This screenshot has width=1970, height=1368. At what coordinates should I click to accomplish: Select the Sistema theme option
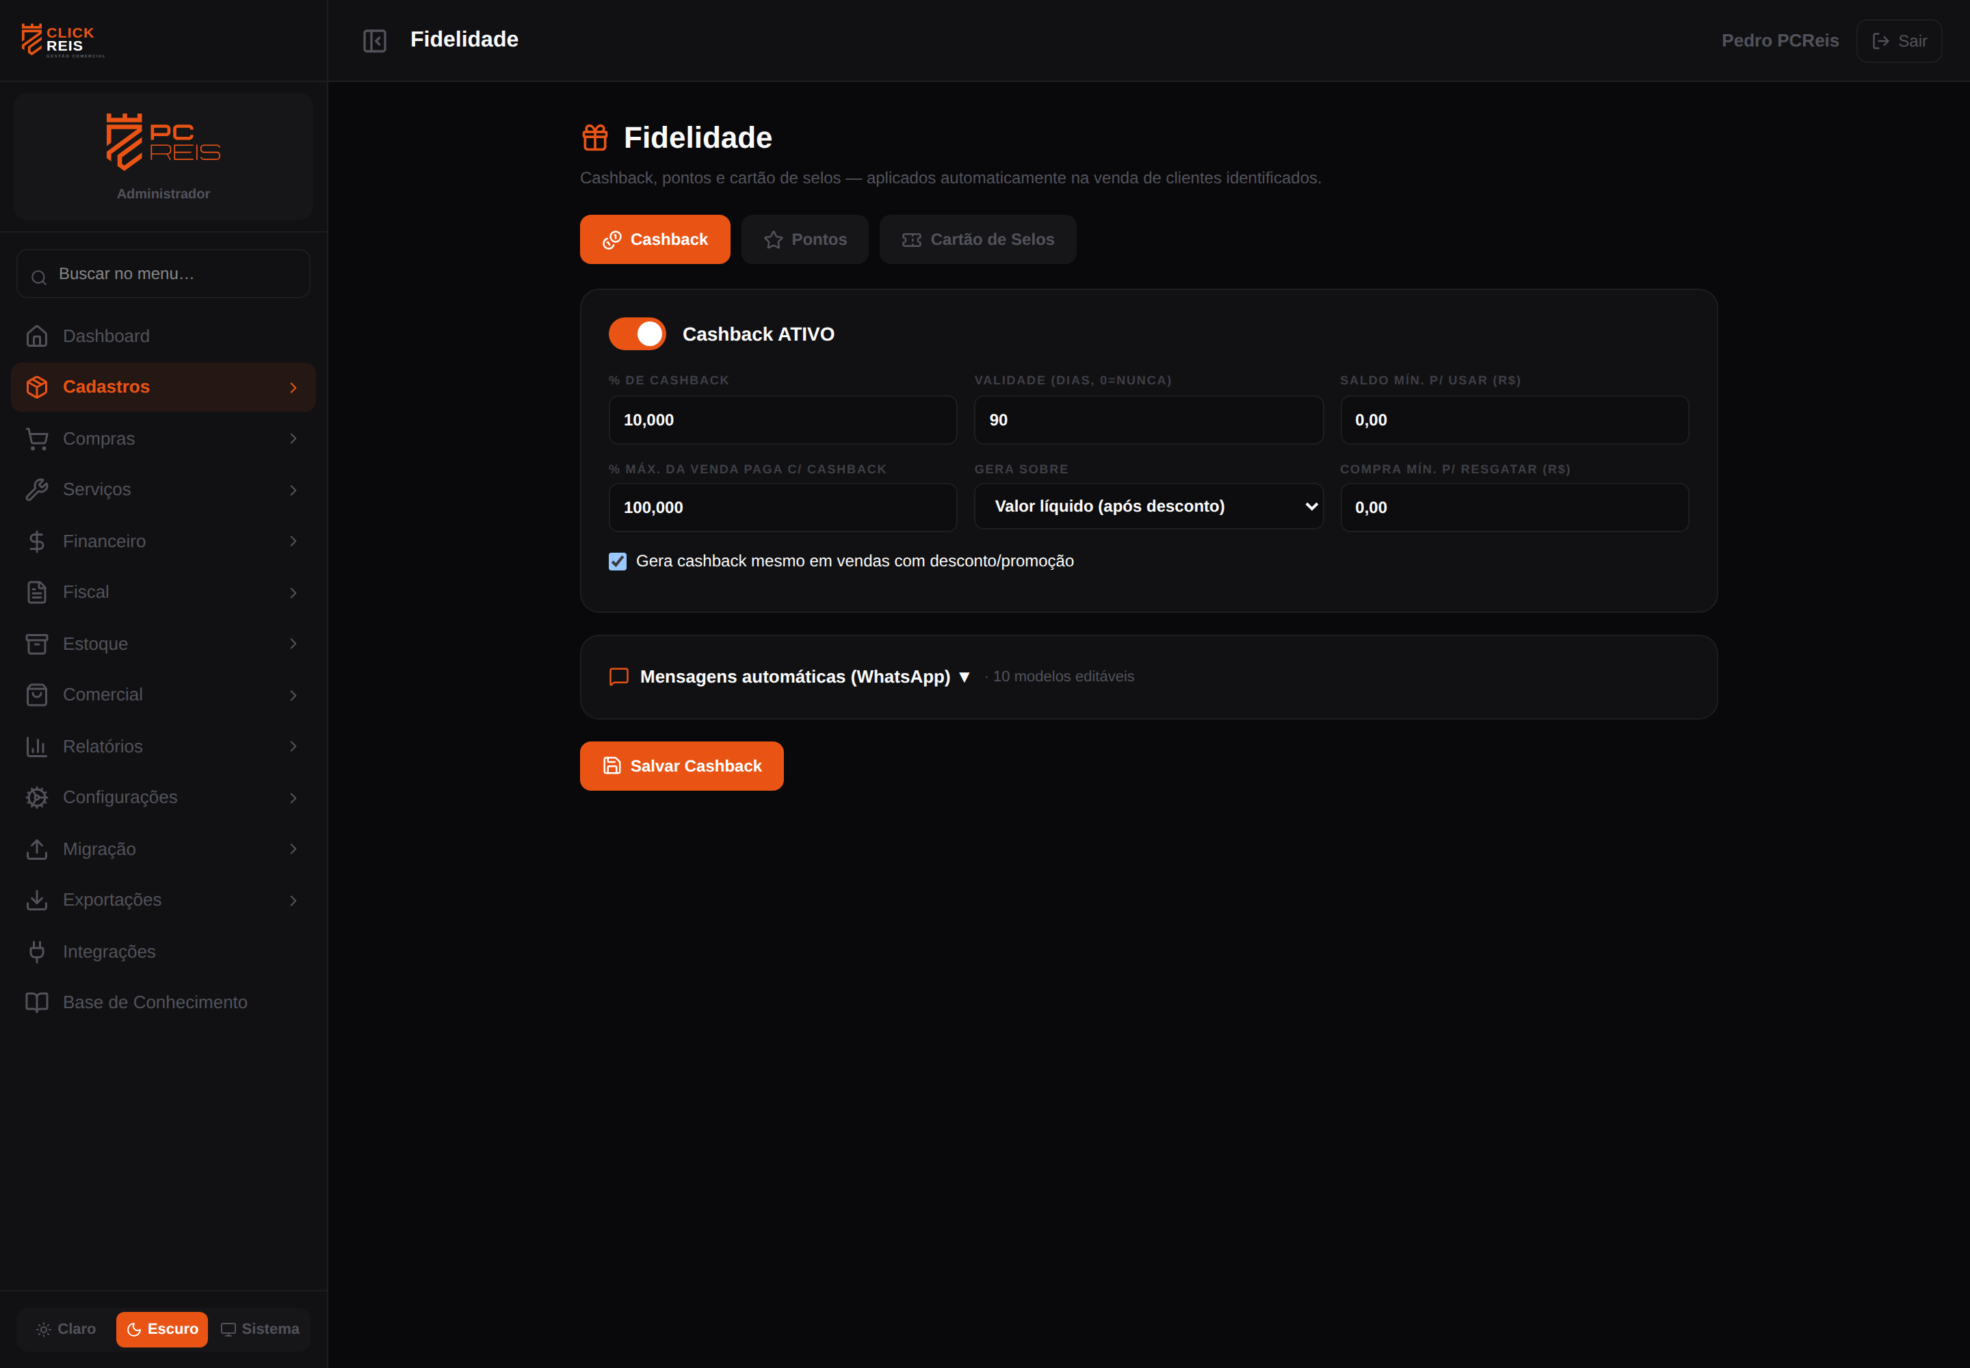(260, 1328)
